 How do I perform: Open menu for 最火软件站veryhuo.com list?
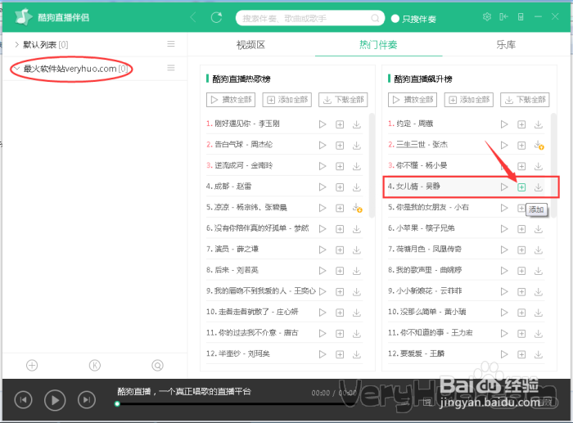point(170,68)
